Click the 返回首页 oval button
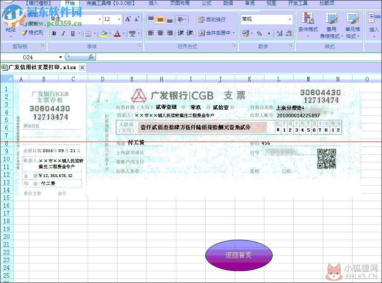Image resolution: width=382 pixels, height=283 pixels. [x=239, y=255]
